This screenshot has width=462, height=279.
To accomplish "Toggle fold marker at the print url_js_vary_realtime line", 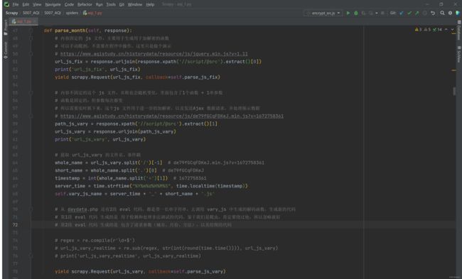I will 31,256.
